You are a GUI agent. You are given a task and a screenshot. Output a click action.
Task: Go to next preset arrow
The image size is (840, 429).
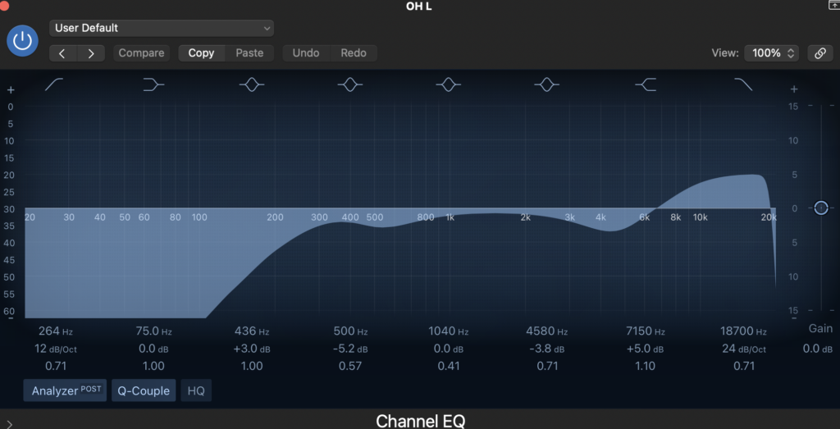pyautogui.click(x=91, y=53)
